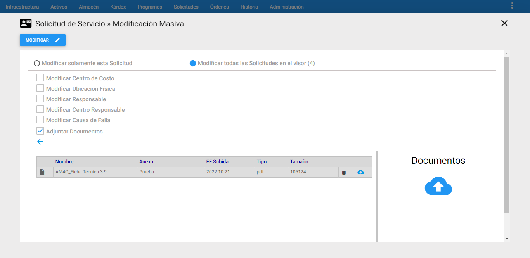Uncheck Adjuntar Documentos
This screenshot has width=530, height=258.
(x=40, y=131)
